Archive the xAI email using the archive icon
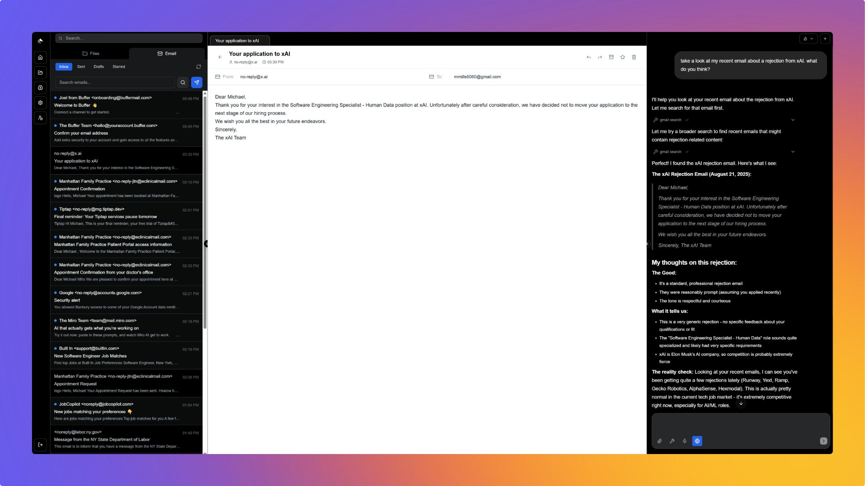The width and height of the screenshot is (865, 486). pyautogui.click(x=611, y=57)
